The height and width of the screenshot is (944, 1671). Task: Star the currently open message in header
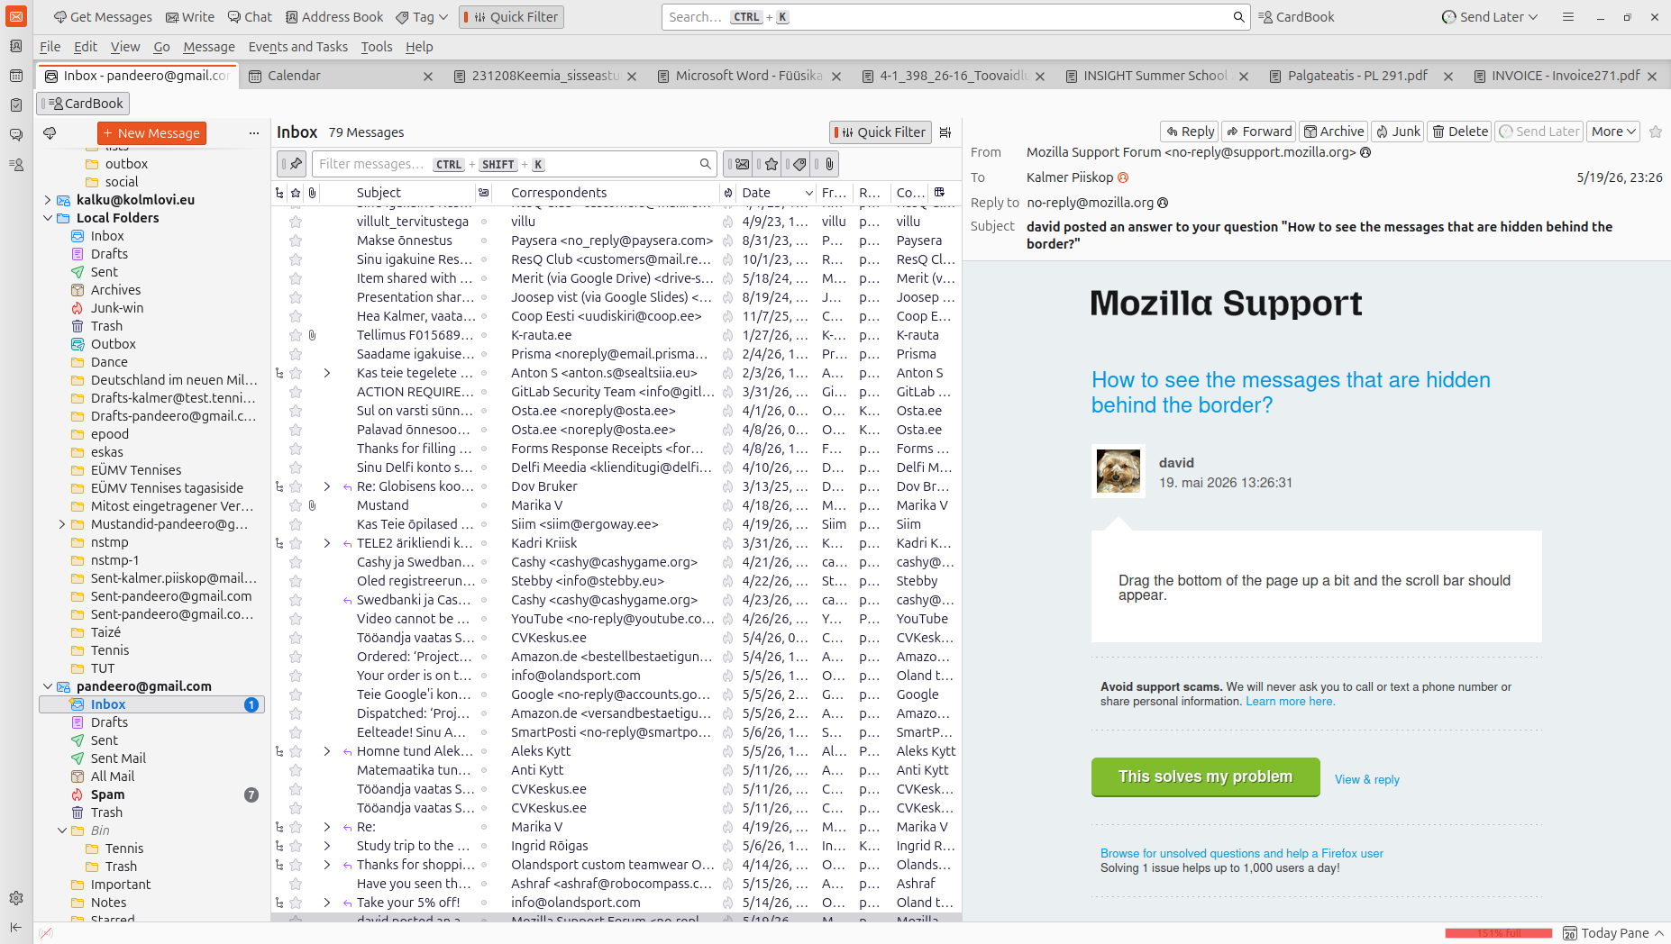click(x=1656, y=132)
